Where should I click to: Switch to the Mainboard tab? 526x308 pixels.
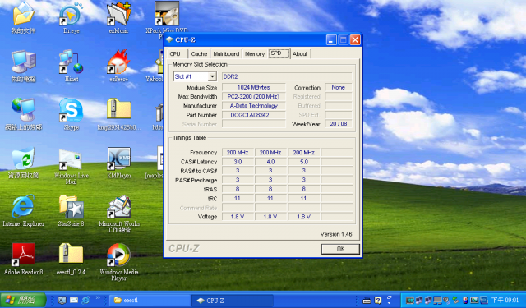point(226,54)
